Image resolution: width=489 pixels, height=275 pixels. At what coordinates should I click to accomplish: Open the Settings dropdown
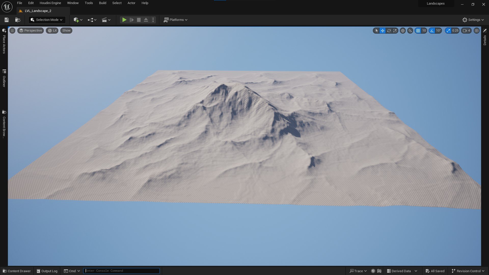tap(473, 20)
